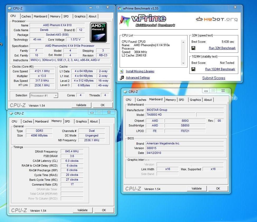Click the Southbridge SB850 value
The height and width of the screenshot is (222, 257).
point(185,125)
